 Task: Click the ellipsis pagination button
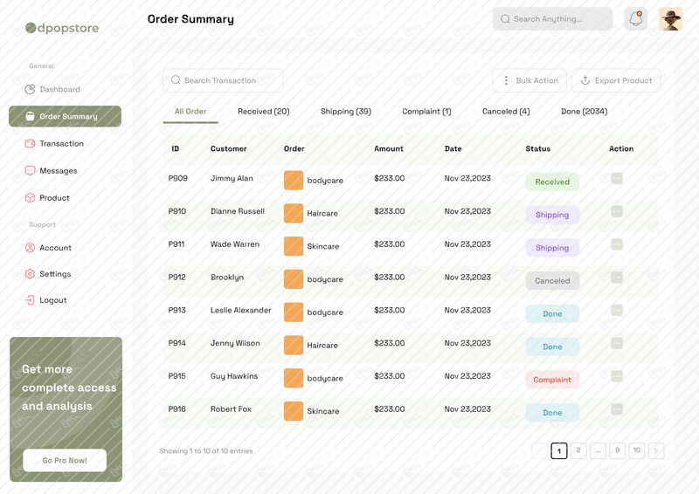(598, 450)
